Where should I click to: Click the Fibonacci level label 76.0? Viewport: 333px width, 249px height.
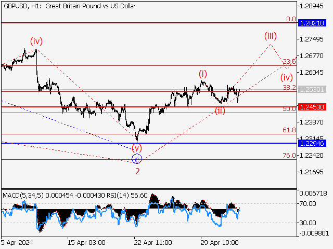[289, 156]
